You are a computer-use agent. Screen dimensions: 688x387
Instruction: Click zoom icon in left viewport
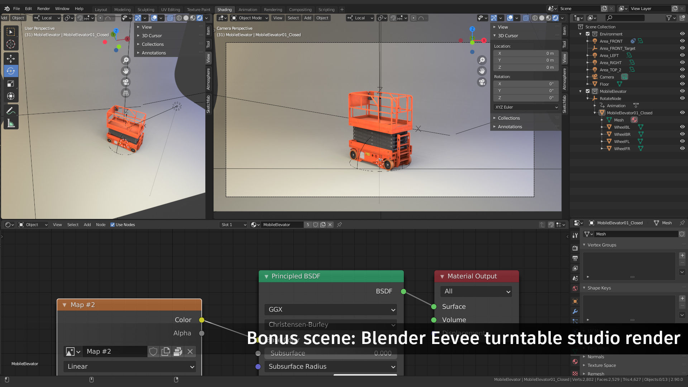click(126, 60)
